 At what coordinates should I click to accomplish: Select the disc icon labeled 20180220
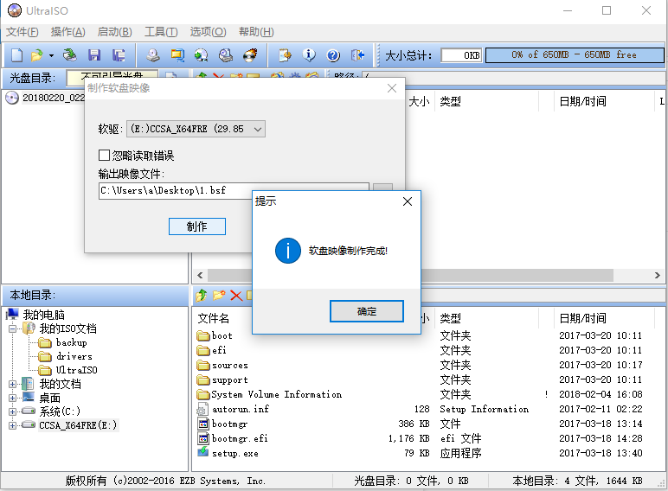coord(12,98)
